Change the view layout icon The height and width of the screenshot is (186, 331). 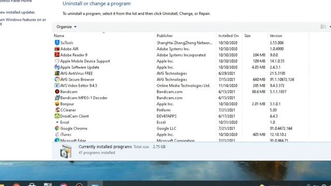pyautogui.click(x=323, y=26)
